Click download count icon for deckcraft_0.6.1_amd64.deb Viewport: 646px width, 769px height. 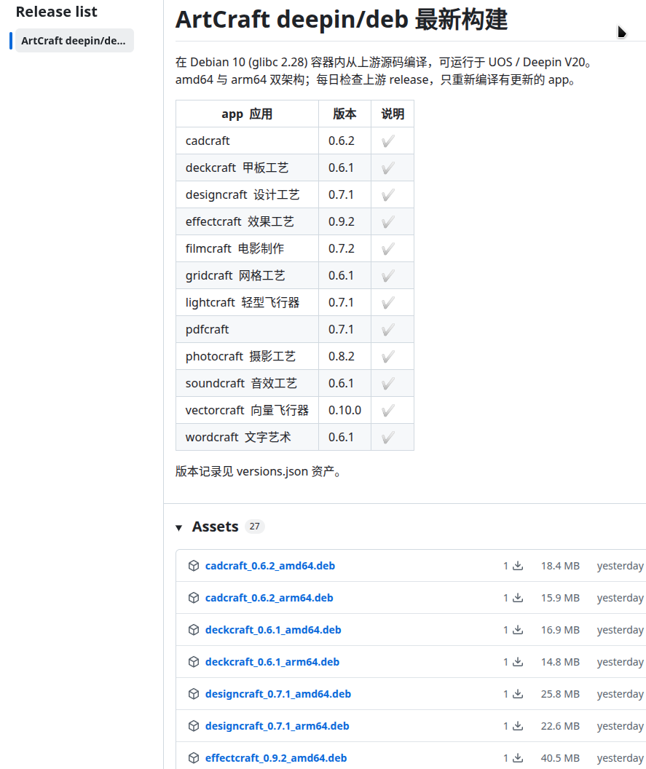tap(518, 630)
